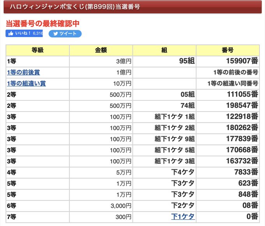265x226 pixels.
Task: Click the Twitter ツイート button
Action: (x=65, y=33)
